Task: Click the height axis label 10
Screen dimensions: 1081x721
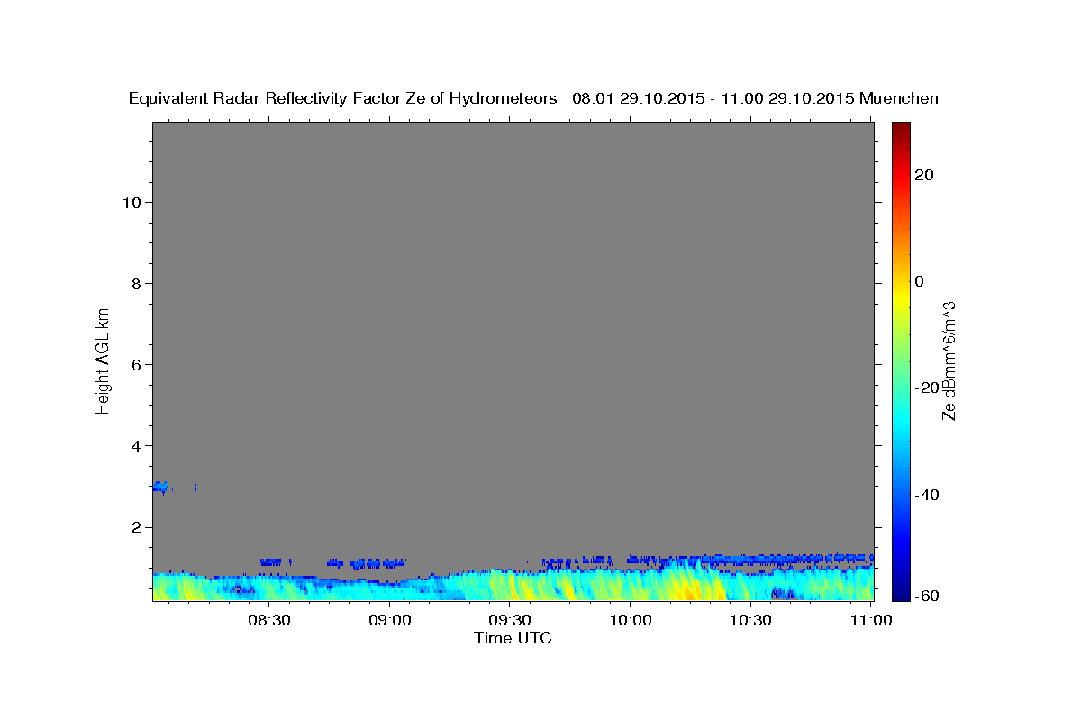Action: click(x=132, y=202)
